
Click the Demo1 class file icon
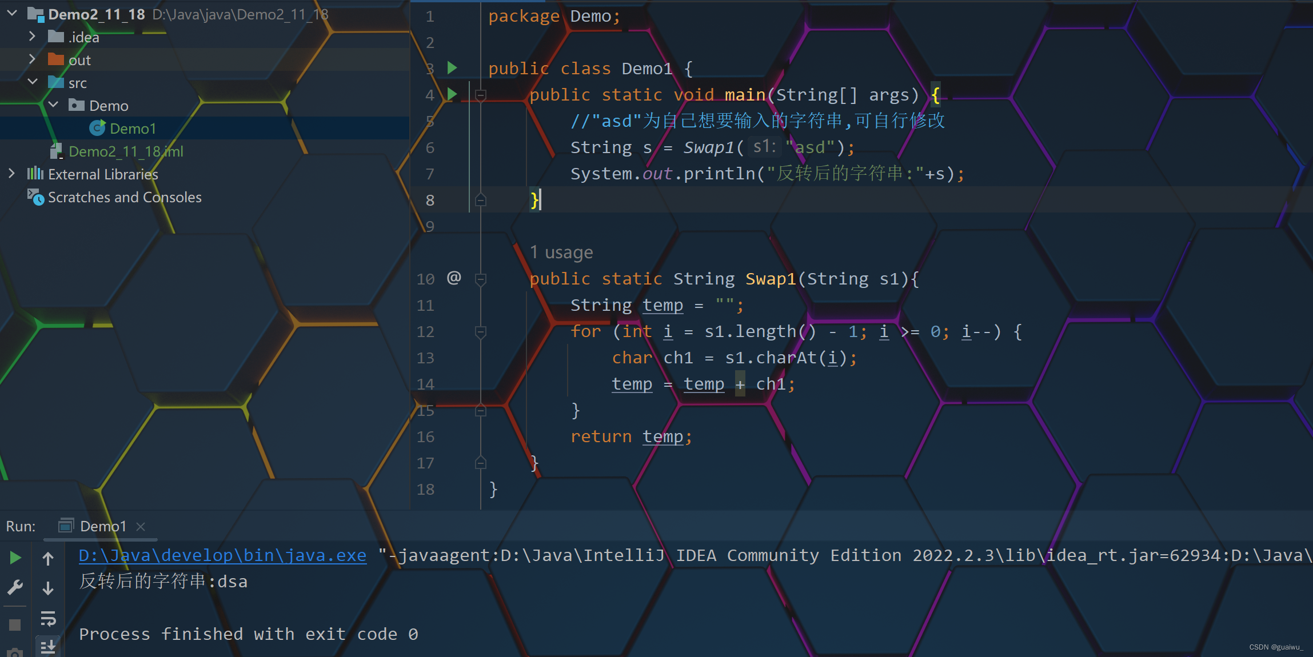coord(97,128)
